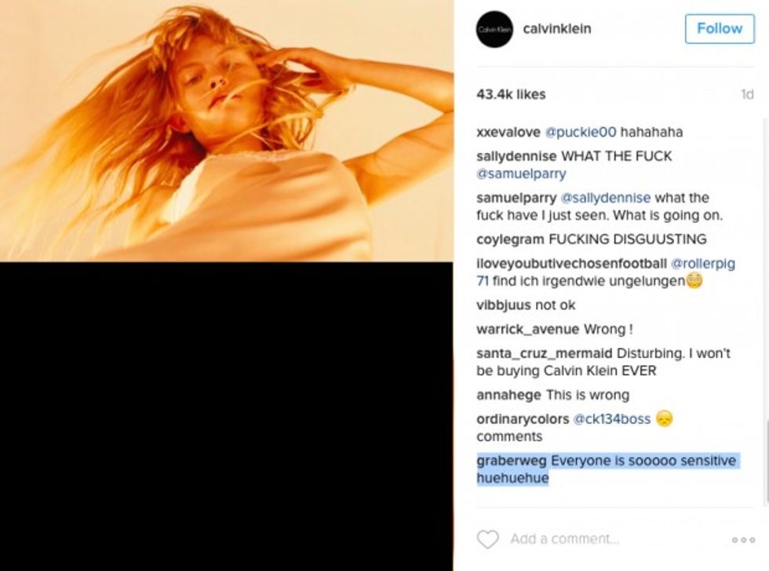Open the three-dot more options menu
The width and height of the screenshot is (769, 571).
click(x=743, y=540)
